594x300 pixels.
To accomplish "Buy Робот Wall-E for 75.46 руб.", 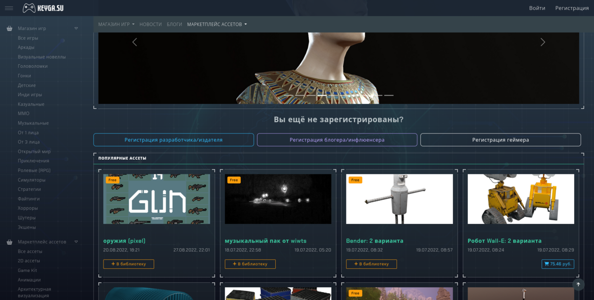I will click(x=558, y=264).
